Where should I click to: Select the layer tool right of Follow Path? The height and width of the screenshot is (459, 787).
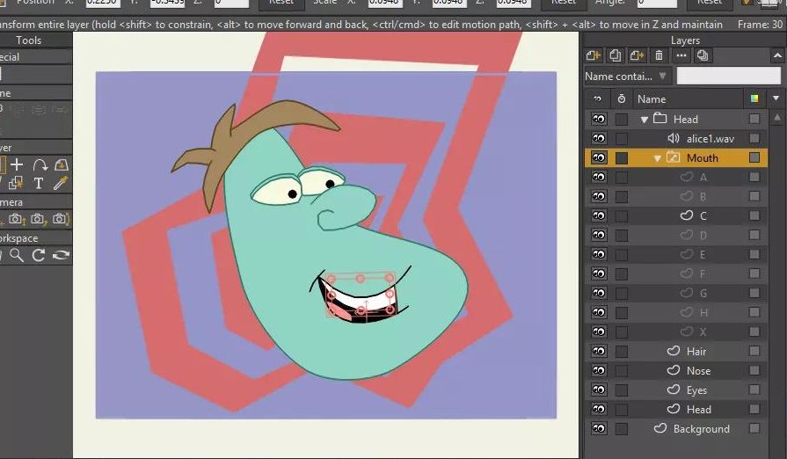coord(62,164)
